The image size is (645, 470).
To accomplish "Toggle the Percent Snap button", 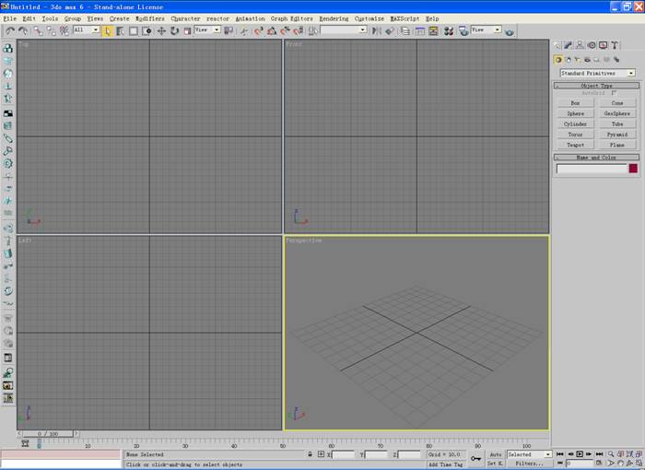I will pos(285,30).
